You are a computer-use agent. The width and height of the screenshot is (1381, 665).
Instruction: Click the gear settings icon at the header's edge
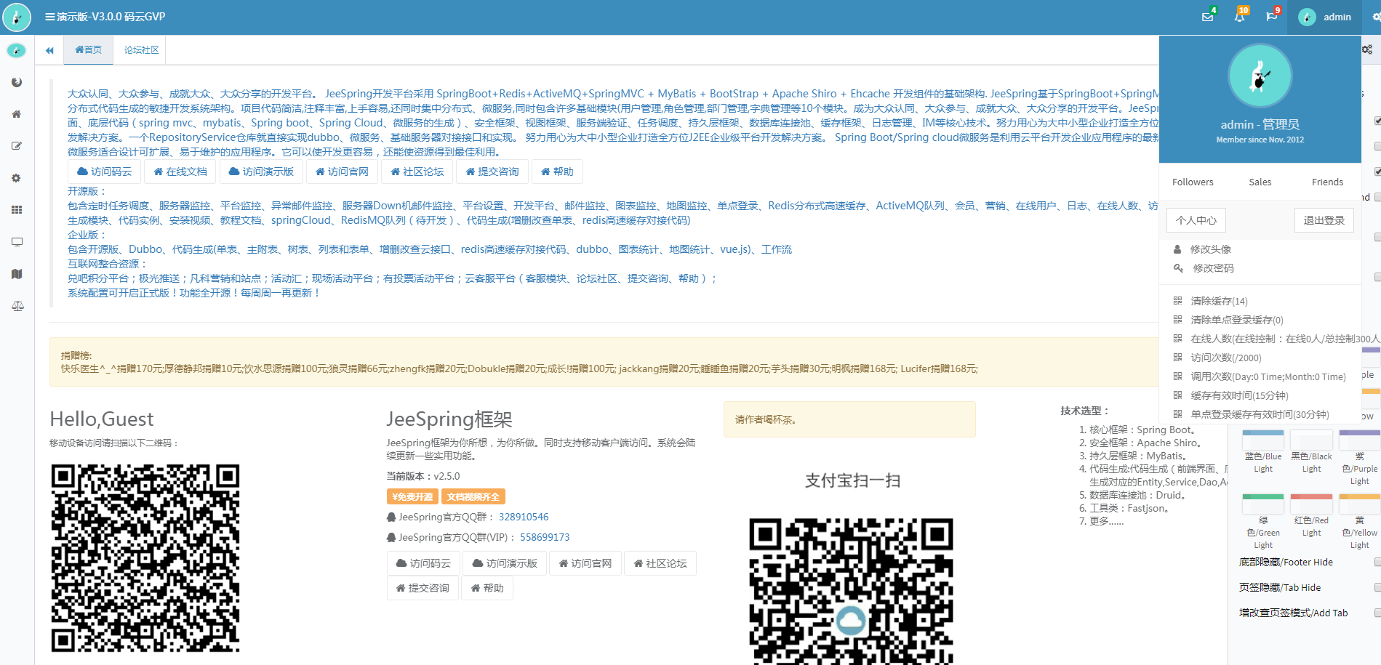click(x=1376, y=17)
